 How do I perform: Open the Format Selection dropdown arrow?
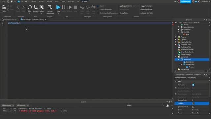(x=53, y=14)
